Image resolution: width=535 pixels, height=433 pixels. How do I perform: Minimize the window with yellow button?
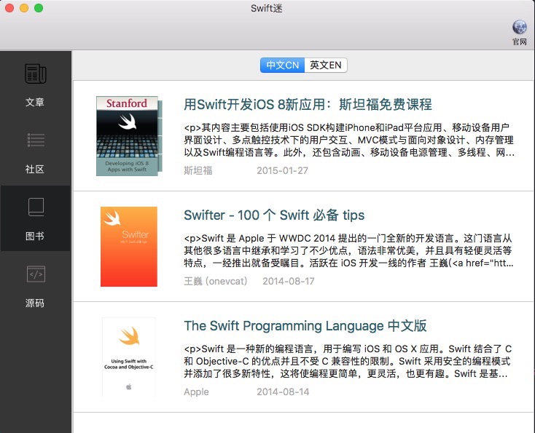click(x=24, y=8)
